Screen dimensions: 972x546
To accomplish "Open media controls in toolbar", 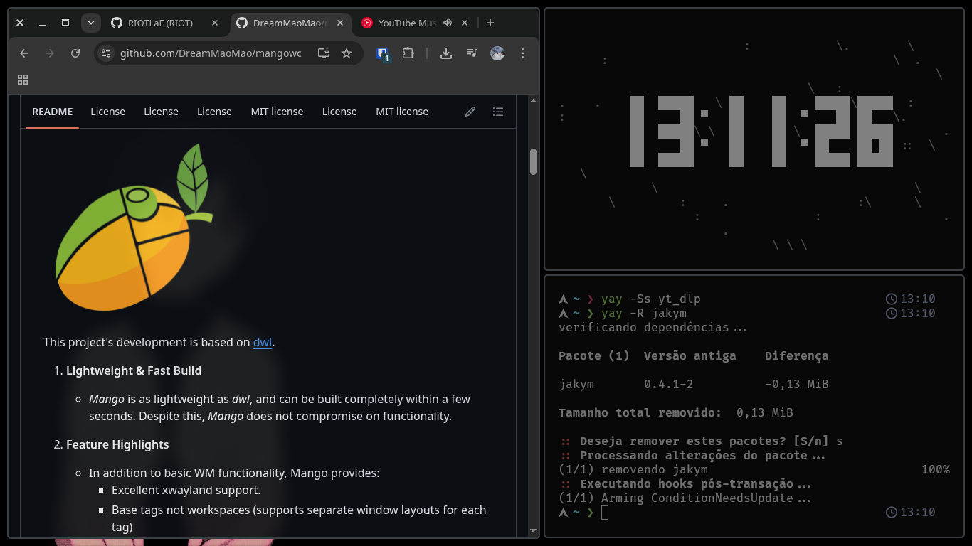I will coord(472,53).
